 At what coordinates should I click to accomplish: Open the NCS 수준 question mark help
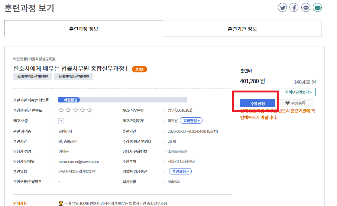61,121
